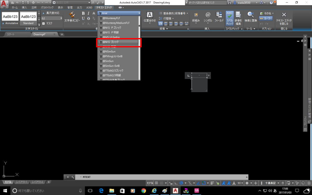Switch to レイアウト1 layout tab

[x=22, y=182]
